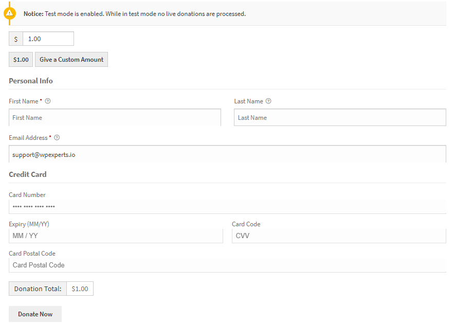Click the Last Name help tooltip icon
This screenshot has height=323, width=455.
268,101
